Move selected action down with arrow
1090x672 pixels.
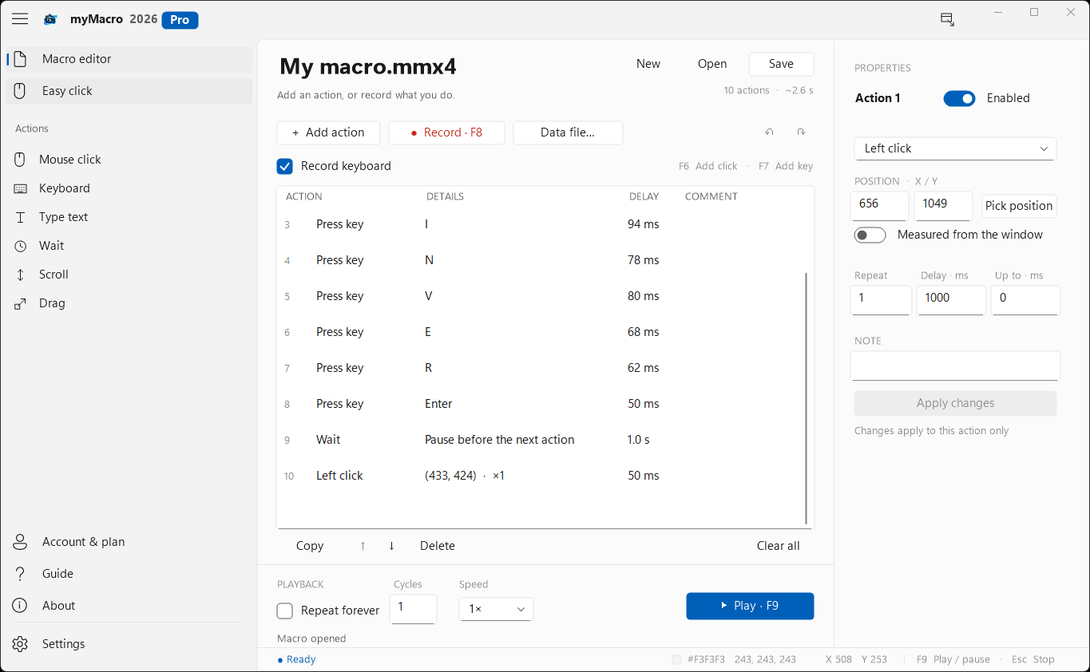click(391, 546)
